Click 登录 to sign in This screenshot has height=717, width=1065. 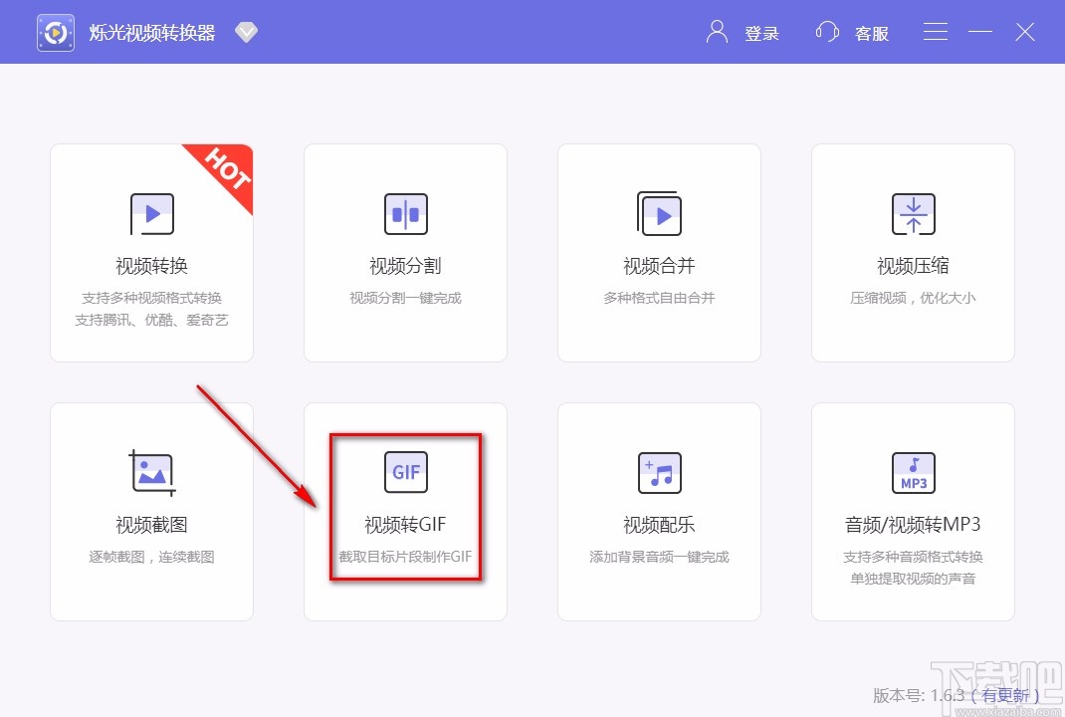[x=762, y=33]
